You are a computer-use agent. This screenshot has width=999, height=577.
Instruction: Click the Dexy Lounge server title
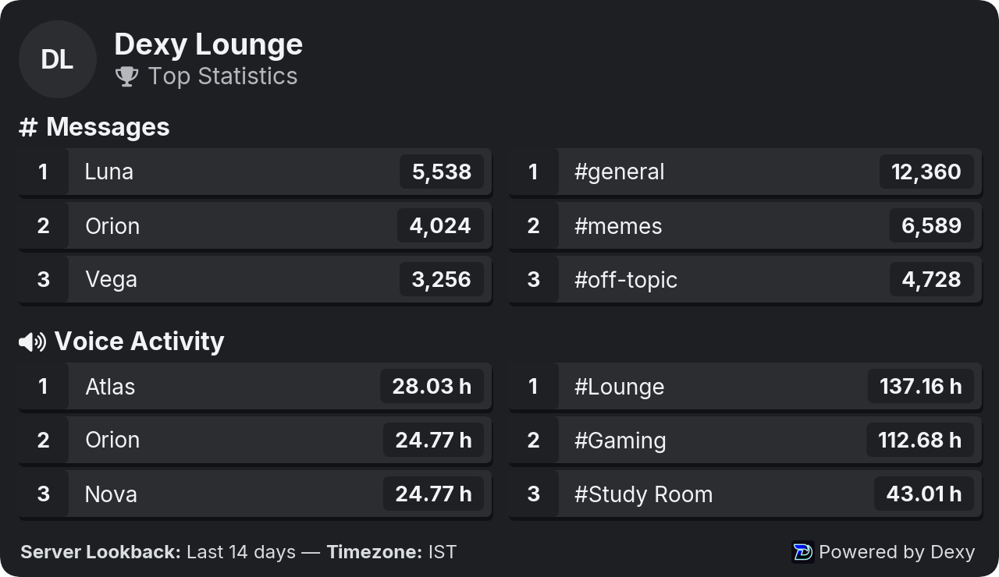pos(208,44)
